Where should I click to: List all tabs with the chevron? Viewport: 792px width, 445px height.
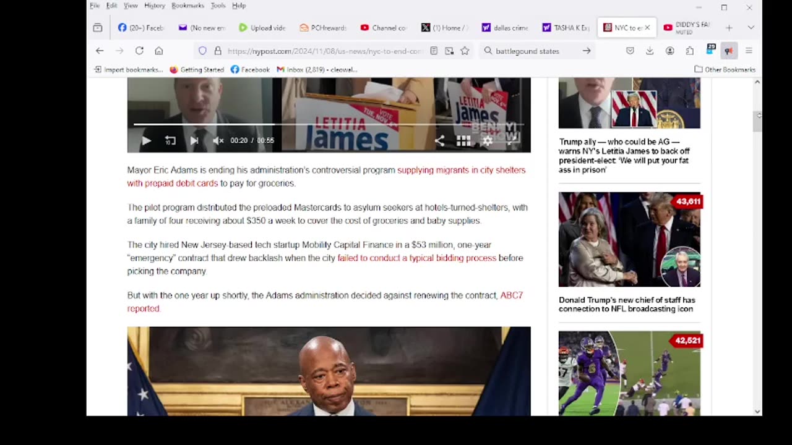[x=751, y=28]
